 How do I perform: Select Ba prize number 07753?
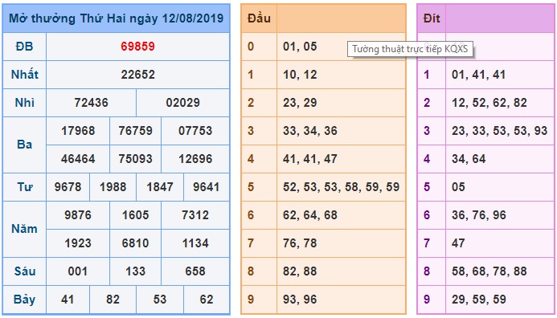click(x=195, y=131)
